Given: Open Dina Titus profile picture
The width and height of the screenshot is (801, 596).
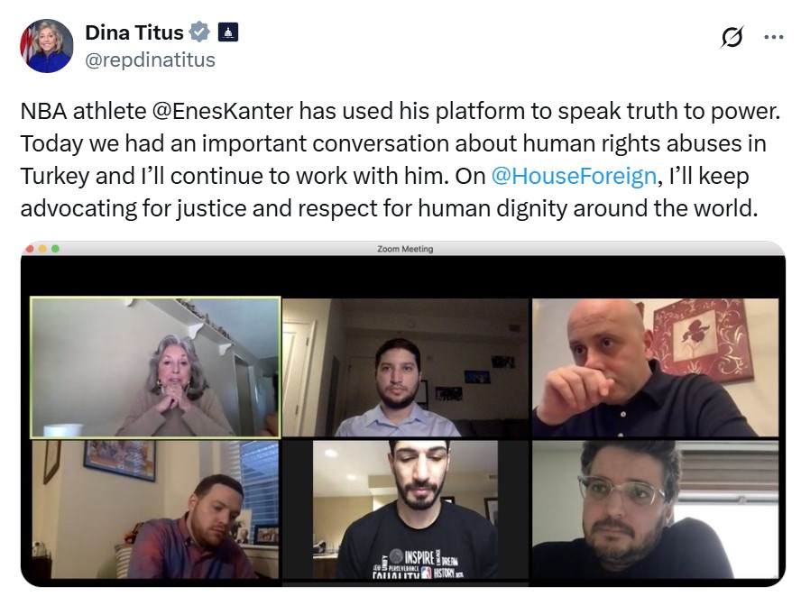Looking at the screenshot, I should tap(47, 46).
